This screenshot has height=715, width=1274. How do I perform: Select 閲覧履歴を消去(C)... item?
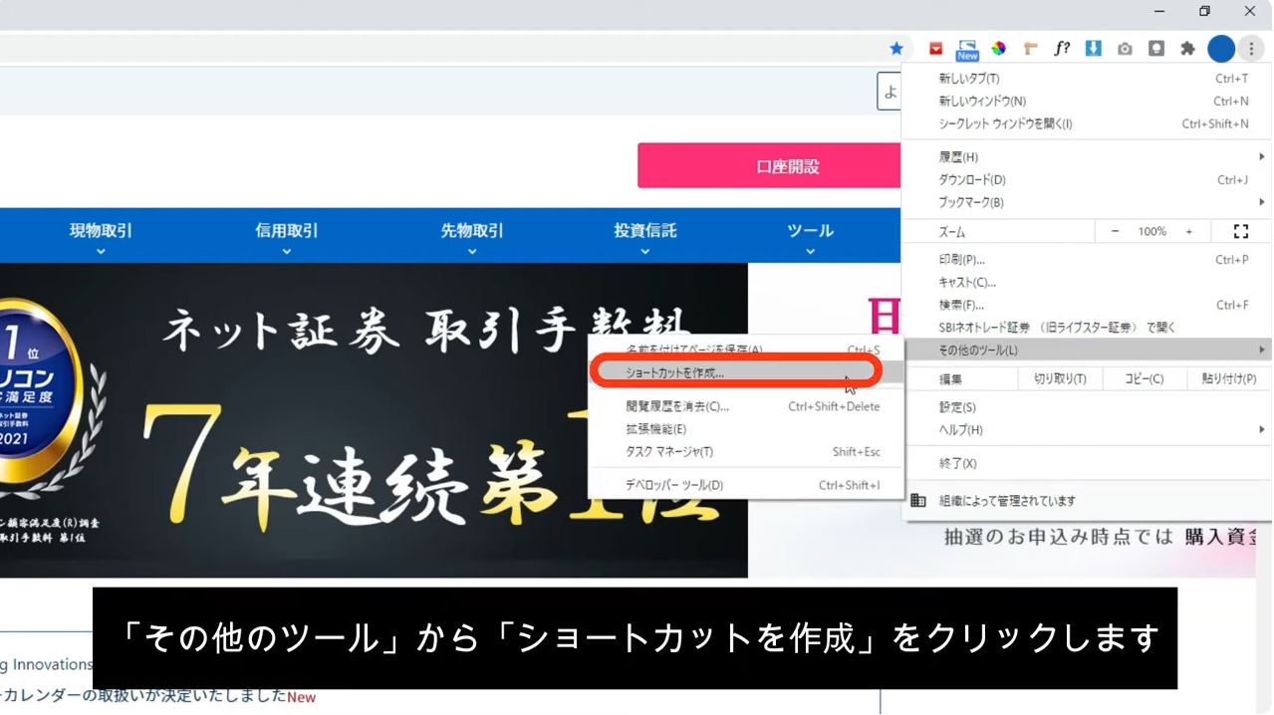pyautogui.click(x=745, y=406)
